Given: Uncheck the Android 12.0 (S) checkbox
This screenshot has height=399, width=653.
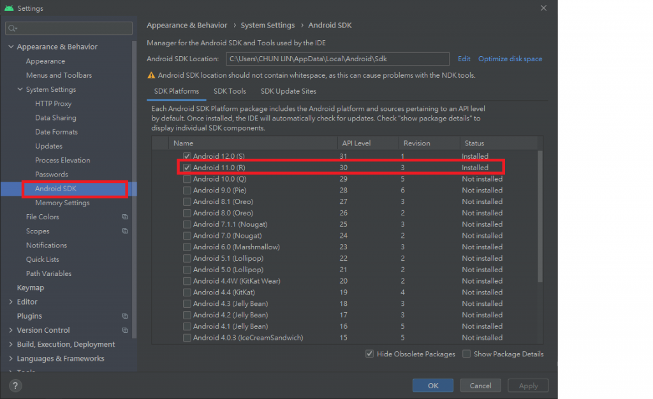Looking at the screenshot, I should click(187, 156).
